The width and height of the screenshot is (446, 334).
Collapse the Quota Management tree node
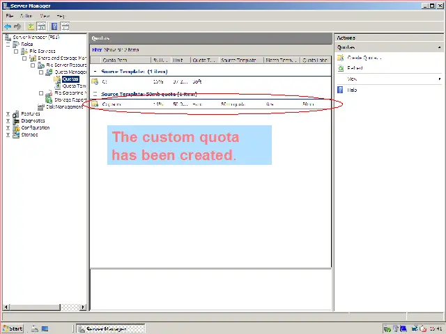[x=41, y=72]
